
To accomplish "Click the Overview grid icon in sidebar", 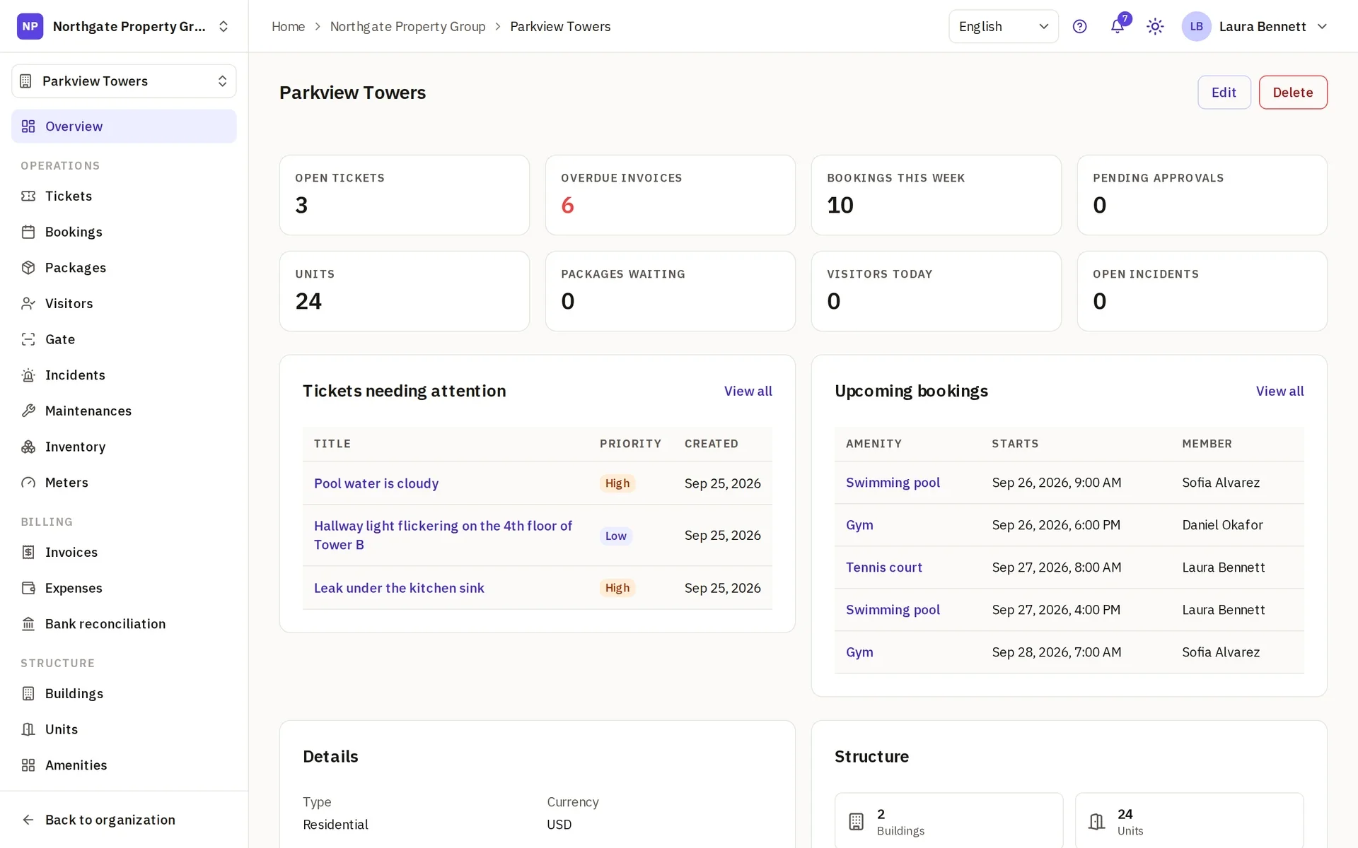I will coord(28,126).
